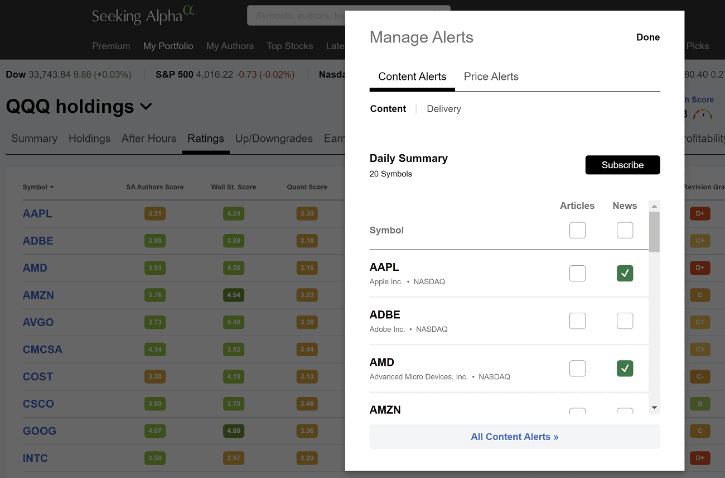Open Top Stocks in the navigation
This screenshot has width=725, height=478.
tap(290, 46)
